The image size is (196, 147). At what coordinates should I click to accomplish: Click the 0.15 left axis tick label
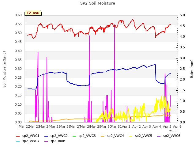[18, 95]
